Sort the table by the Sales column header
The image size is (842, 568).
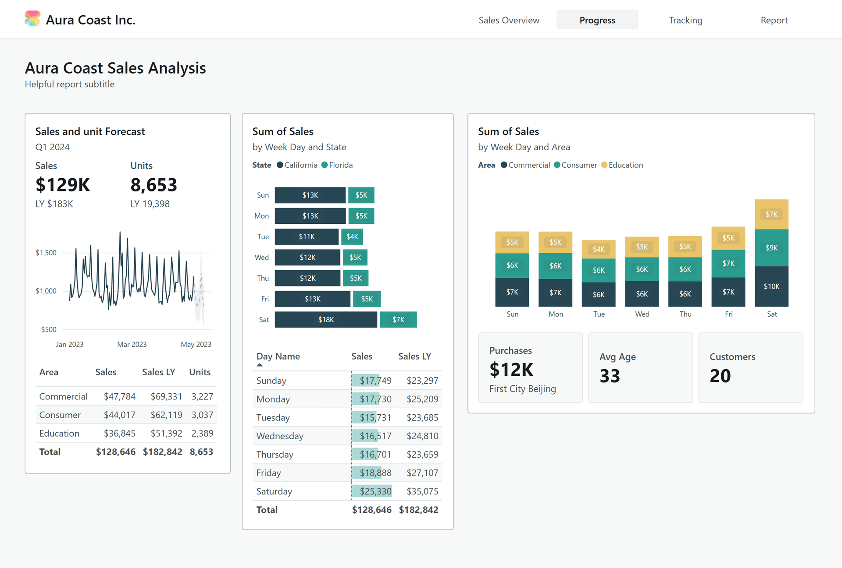pyautogui.click(x=362, y=356)
